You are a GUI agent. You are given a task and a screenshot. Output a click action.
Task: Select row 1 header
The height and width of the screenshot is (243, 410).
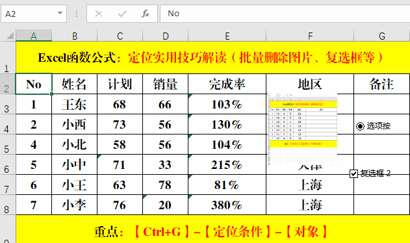(x=8, y=58)
